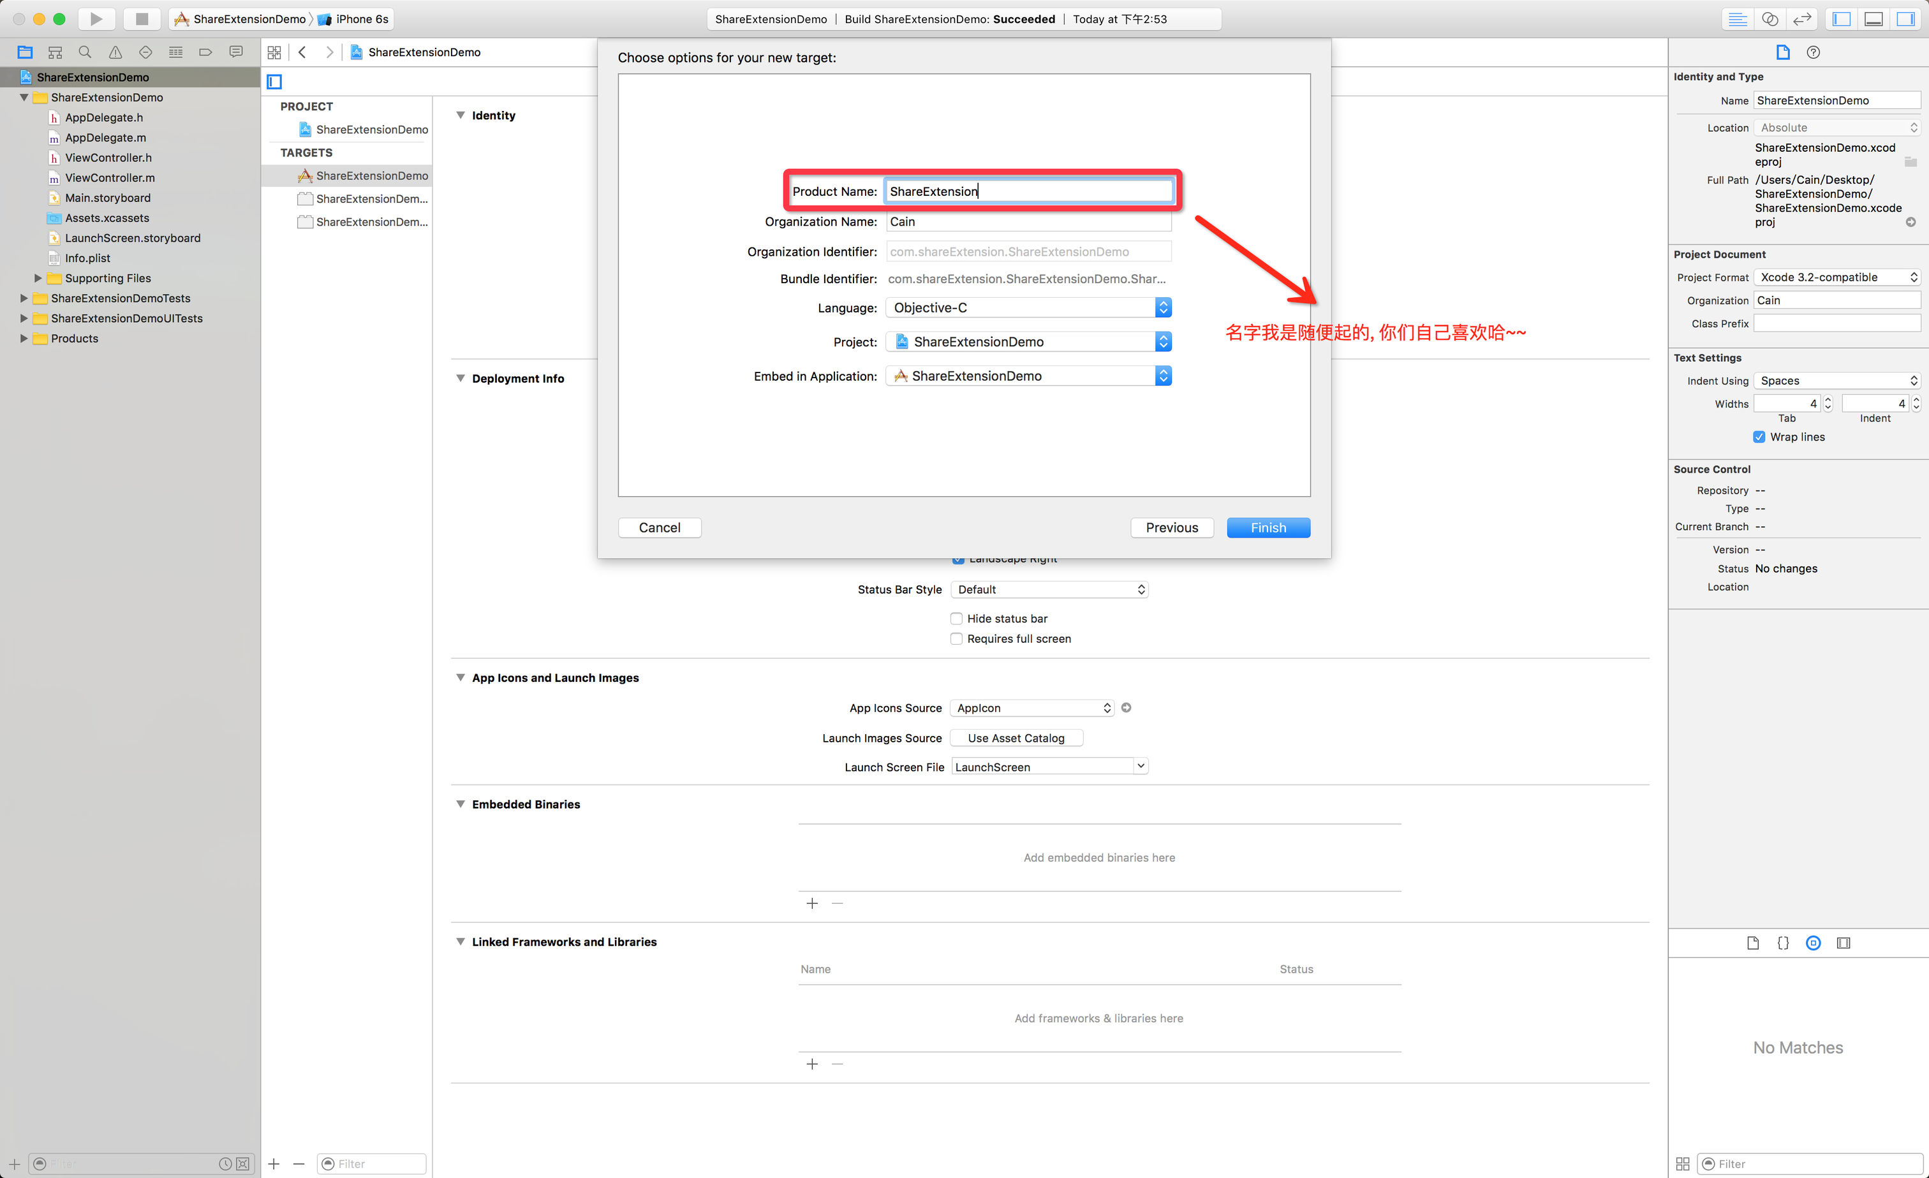
Task: Click the Run (play) button
Action: pyautogui.click(x=96, y=18)
